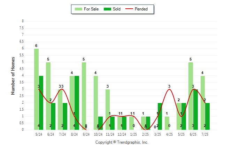
Task: Click the 'Number of Homes' axis title
Action: coord(13,76)
